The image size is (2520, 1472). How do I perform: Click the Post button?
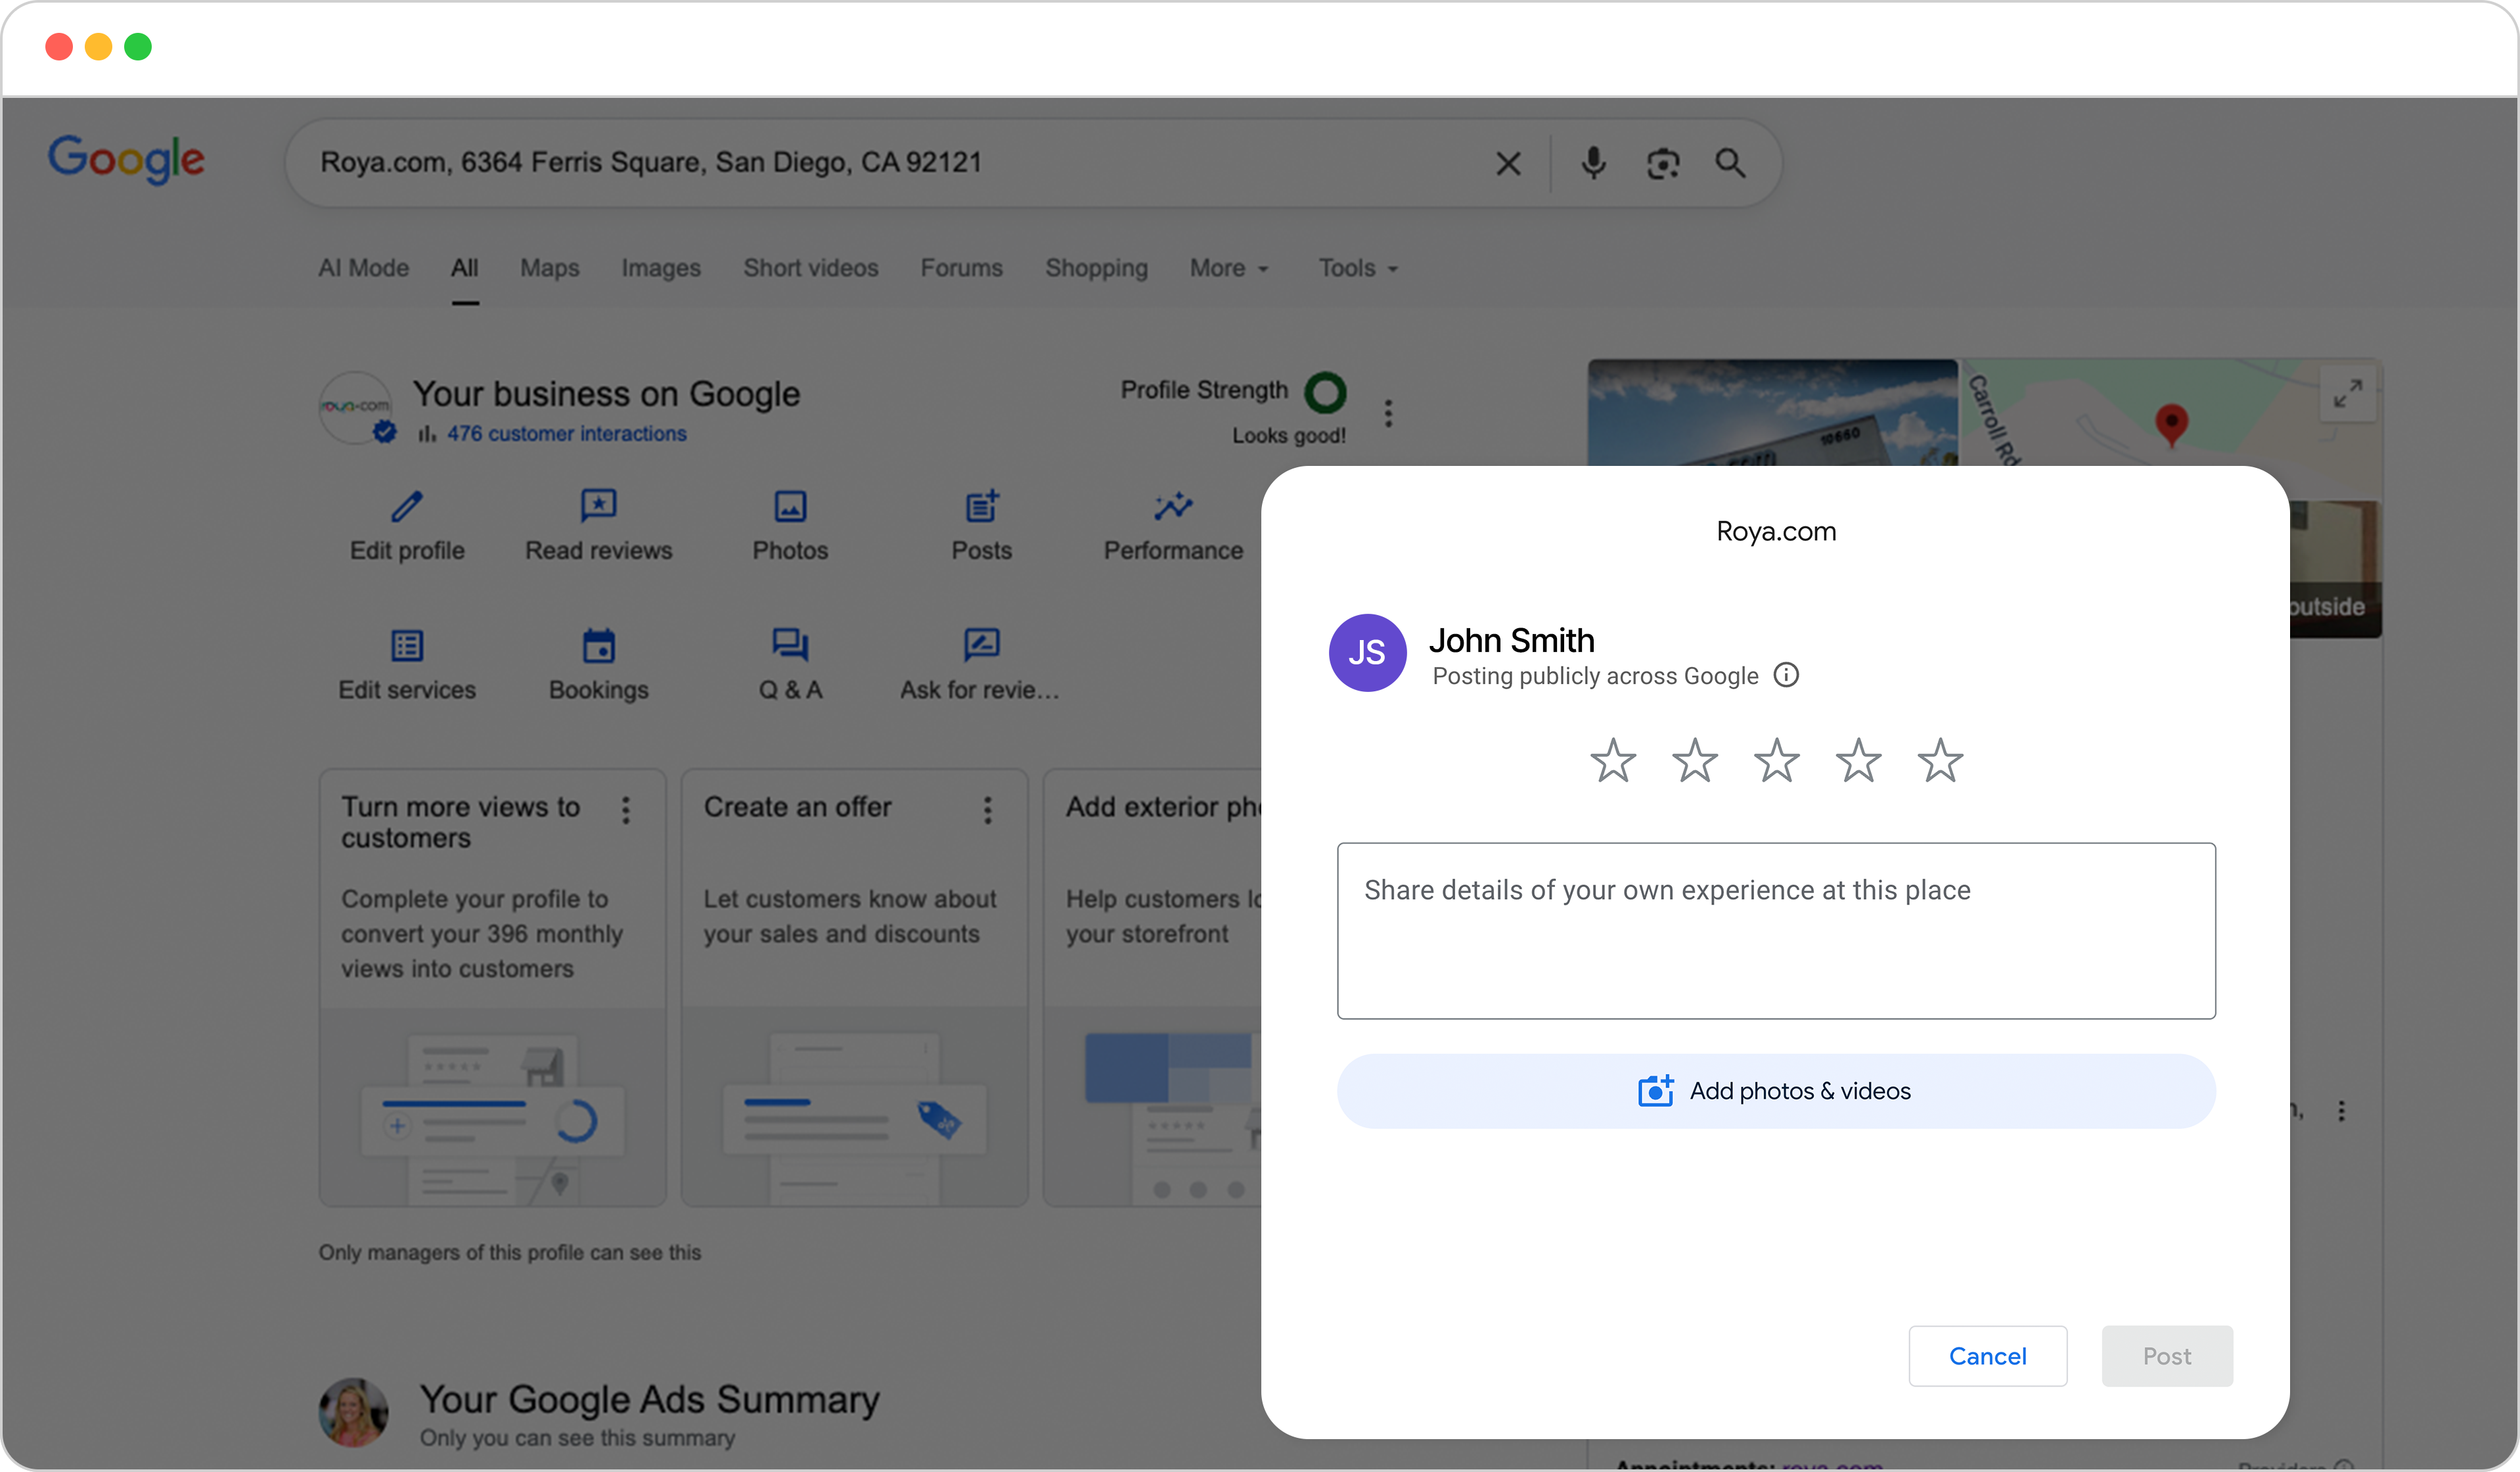pos(2167,1356)
